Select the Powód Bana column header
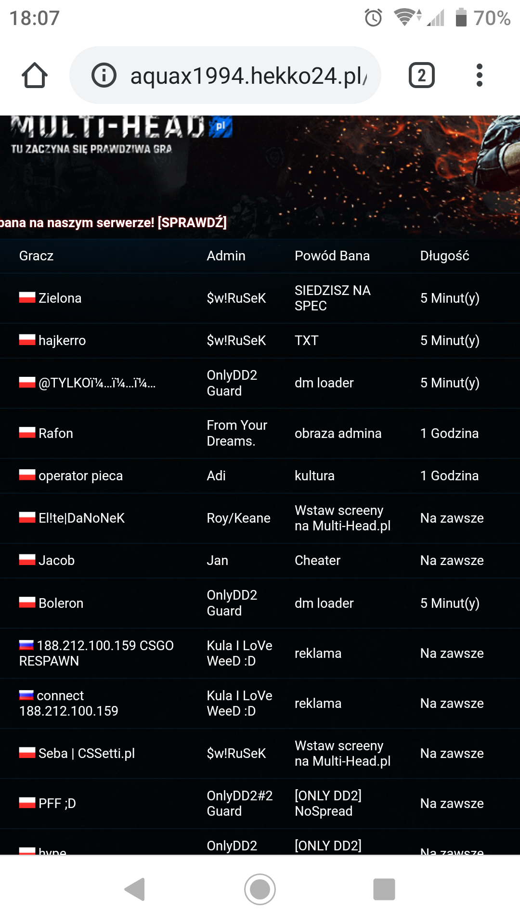 pyautogui.click(x=332, y=256)
